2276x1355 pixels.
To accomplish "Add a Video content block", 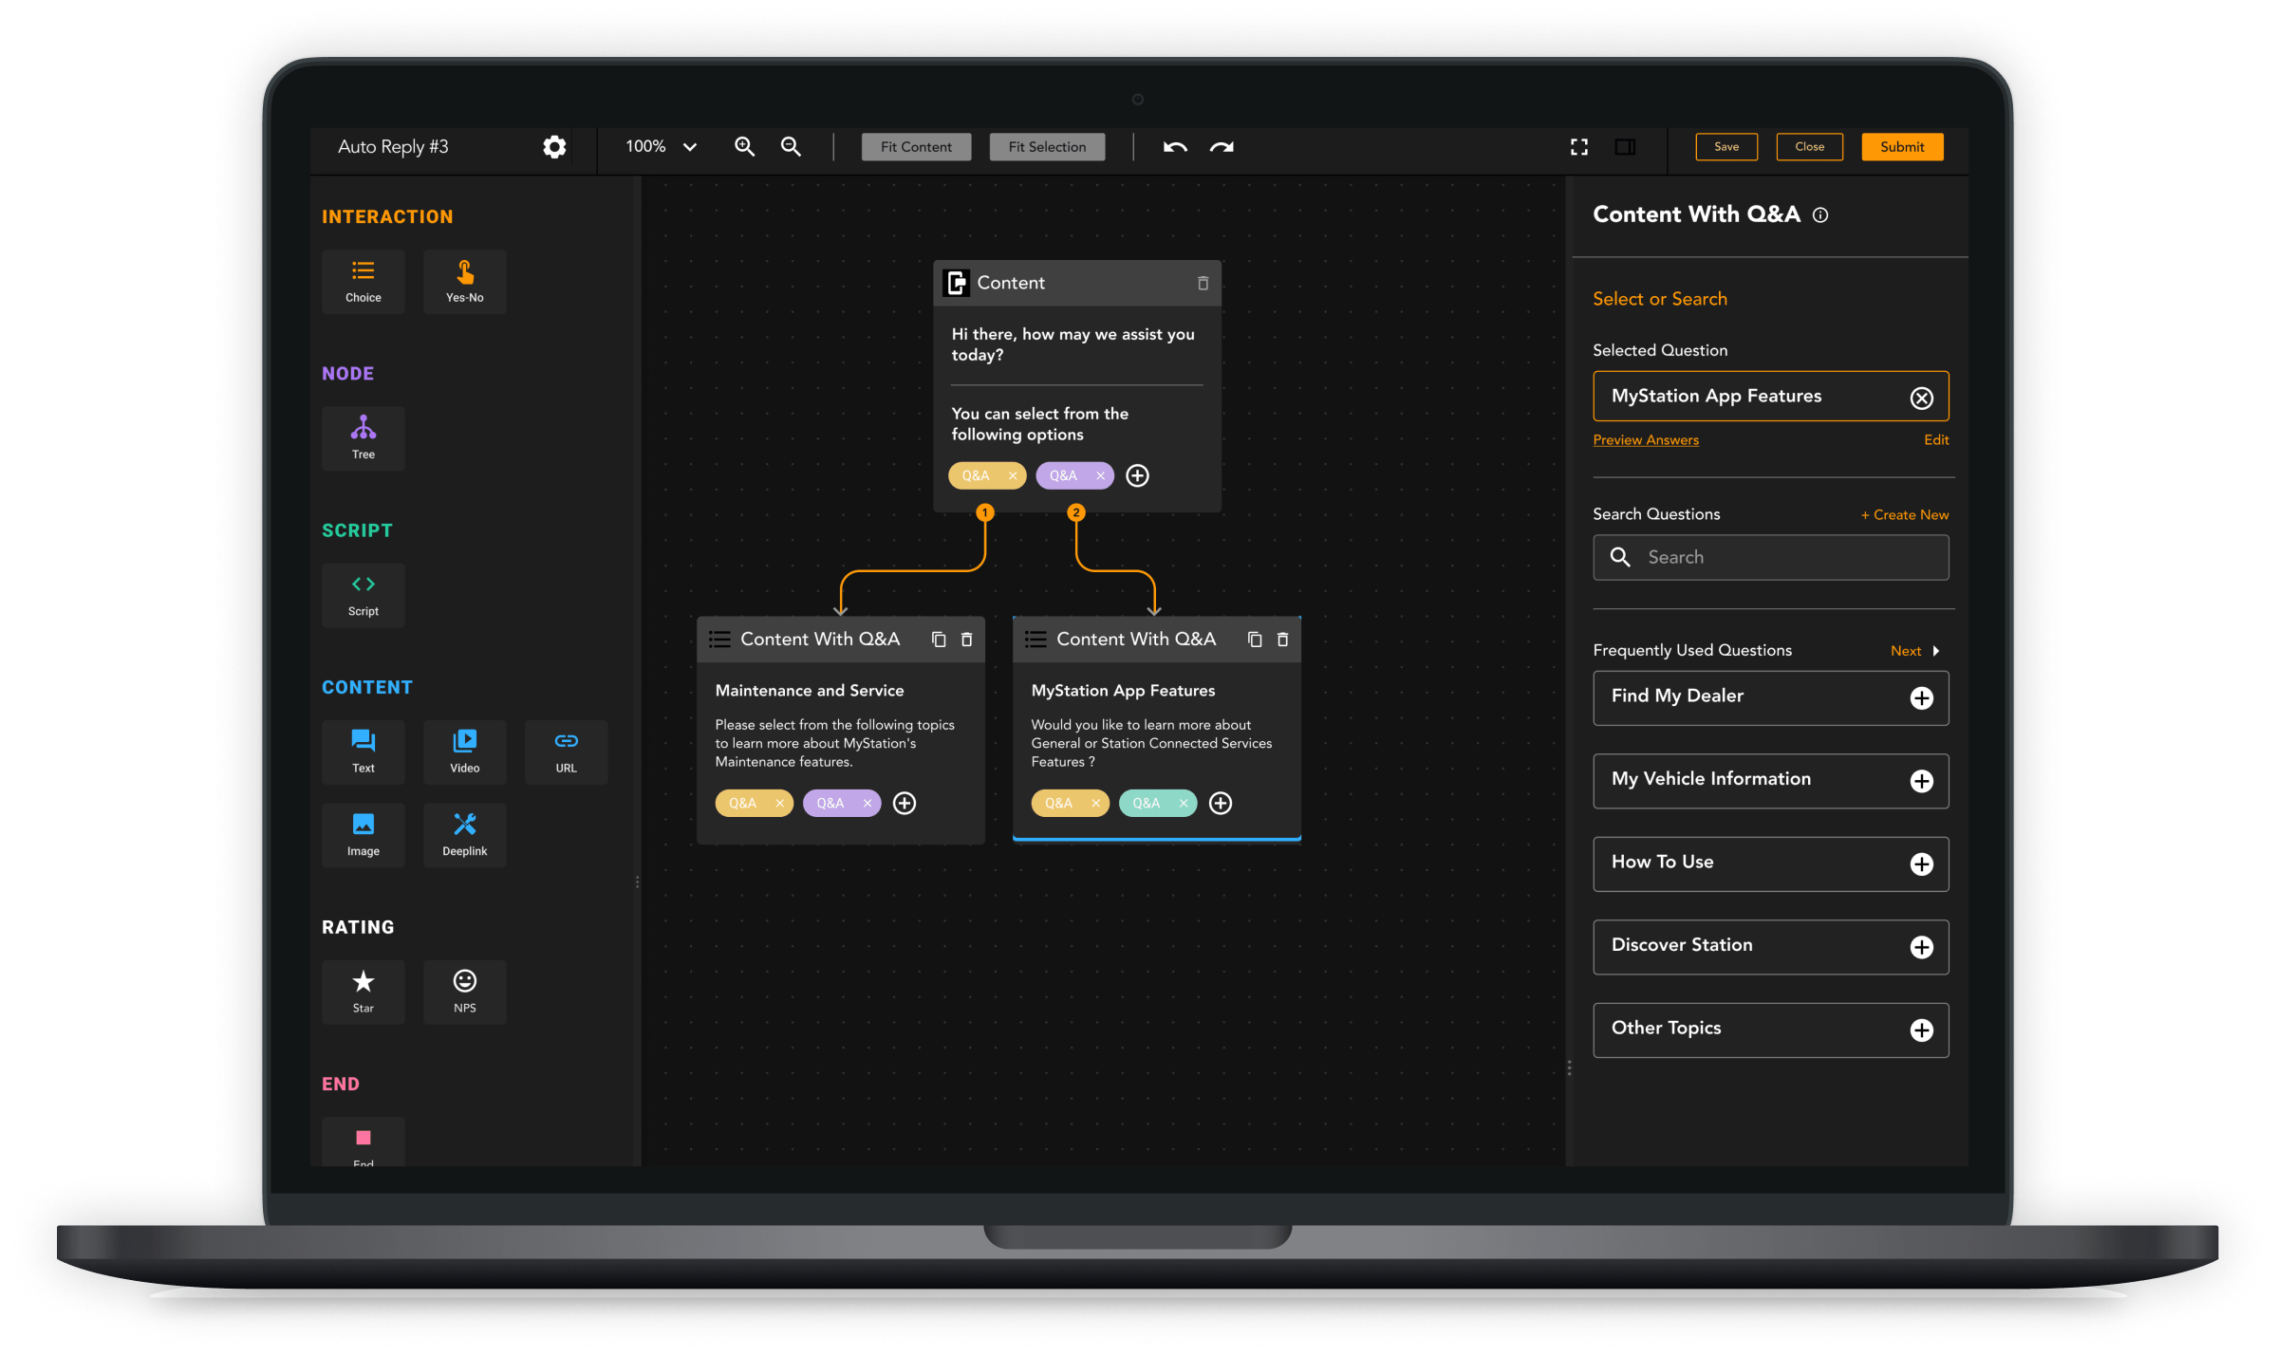I will 464,752.
